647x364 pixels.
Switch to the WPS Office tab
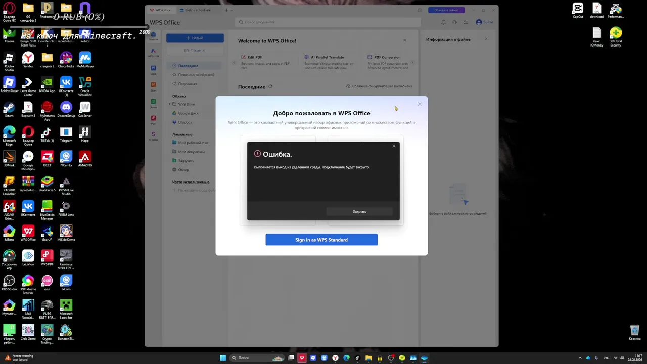[x=161, y=10]
